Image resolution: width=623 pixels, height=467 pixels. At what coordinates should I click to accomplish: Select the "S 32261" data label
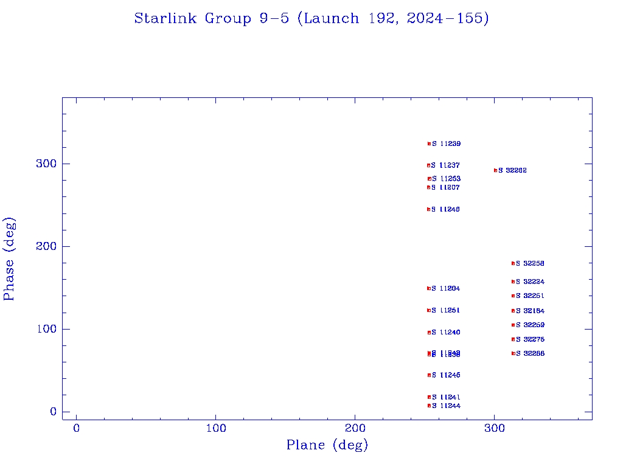(530, 296)
